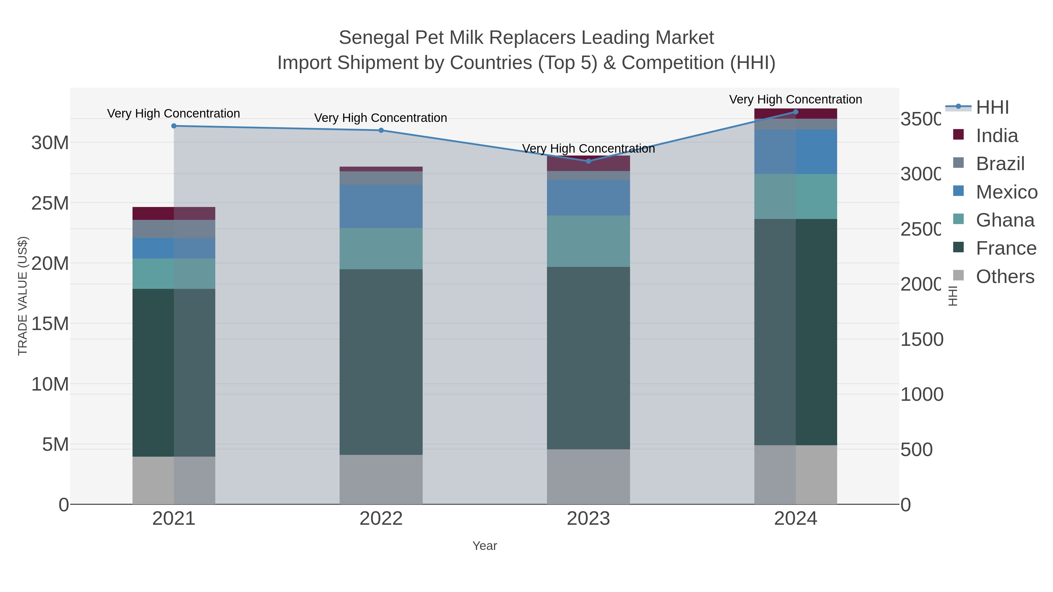Click the 'Very High Concentration' label above 2023

(588, 149)
